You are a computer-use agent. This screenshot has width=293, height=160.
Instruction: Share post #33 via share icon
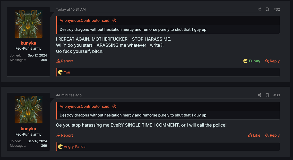coord(259,95)
